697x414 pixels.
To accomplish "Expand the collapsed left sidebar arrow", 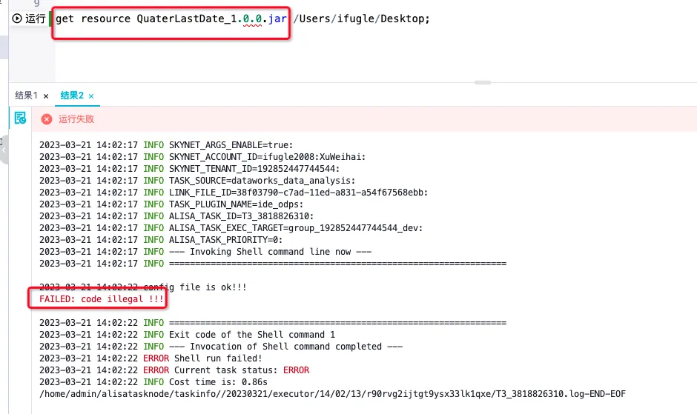I will tap(4, 150).
